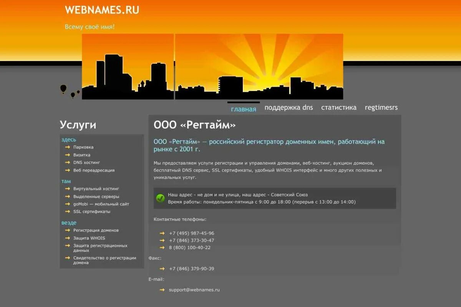
Task: Click the hot air balloons icon
Action: point(70,91)
